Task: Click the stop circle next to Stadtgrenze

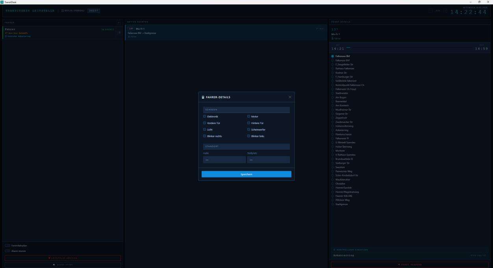Action: [332, 204]
